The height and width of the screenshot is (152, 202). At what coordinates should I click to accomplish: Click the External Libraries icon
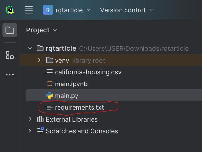click(41, 119)
